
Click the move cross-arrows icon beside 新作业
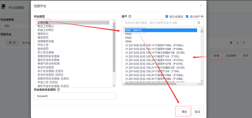[10, 43]
